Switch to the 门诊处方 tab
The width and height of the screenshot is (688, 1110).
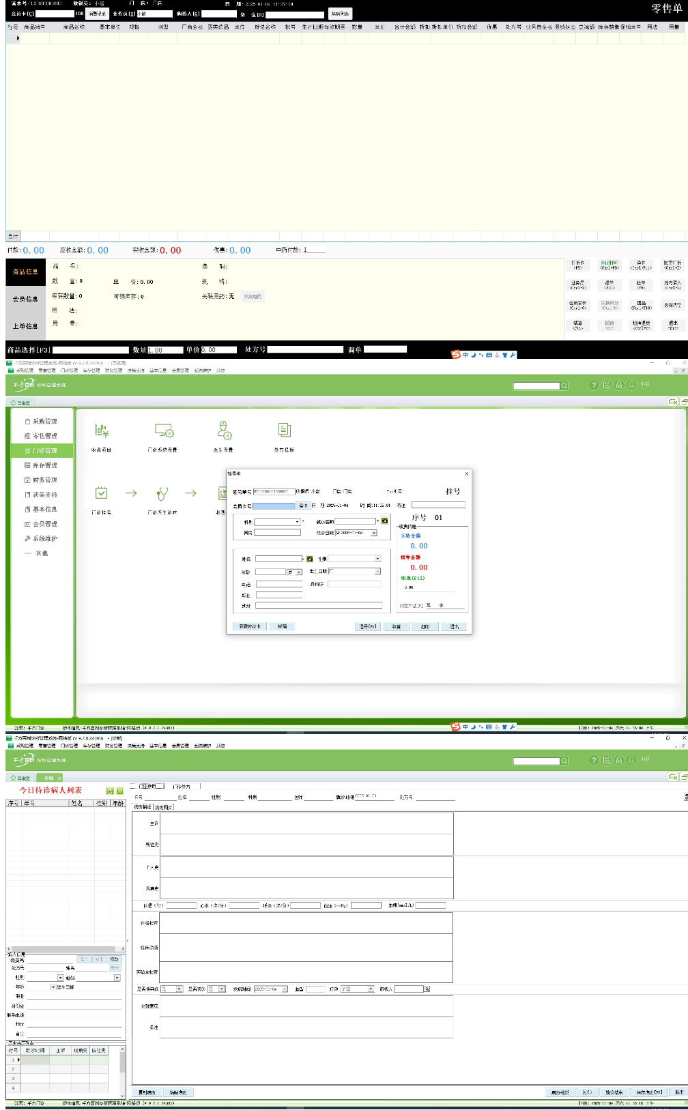point(181,787)
